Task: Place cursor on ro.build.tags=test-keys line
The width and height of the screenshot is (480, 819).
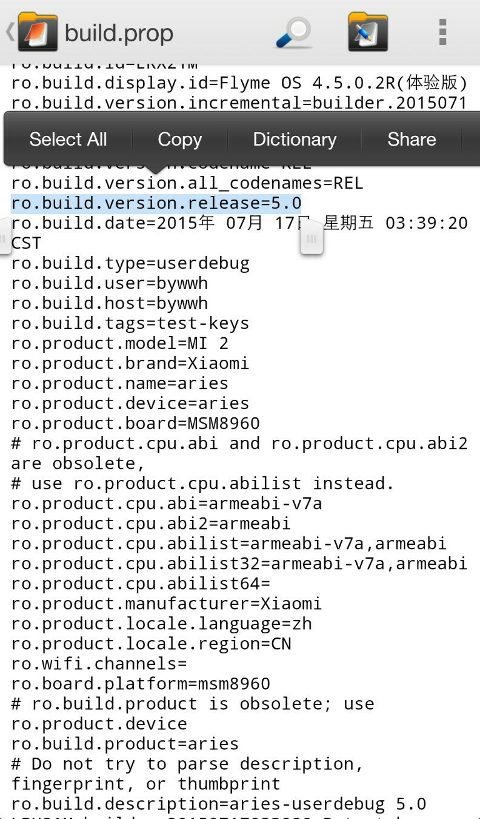Action: click(130, 323)
